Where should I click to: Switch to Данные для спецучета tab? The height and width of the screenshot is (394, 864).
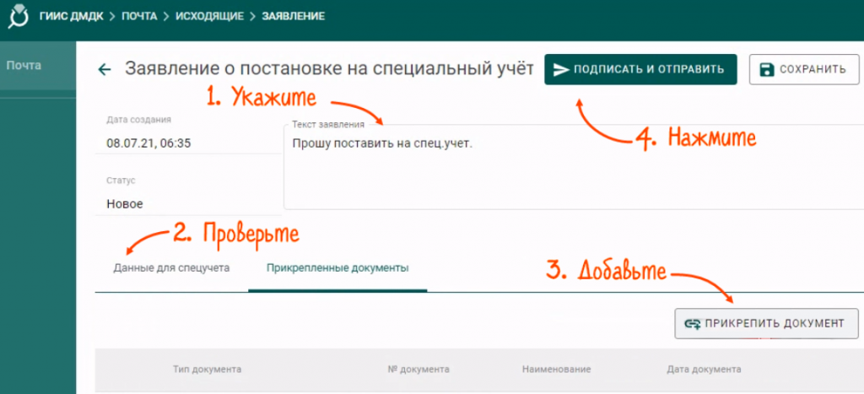(x=171, y=268)
